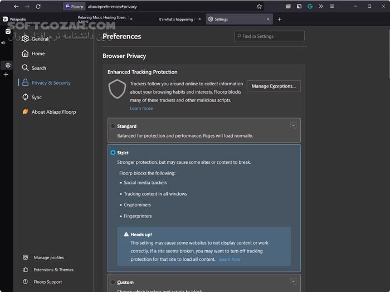390x292 pixels.
Task: Click the Manage Exceptions button
Action: click(x=273, y=86)
